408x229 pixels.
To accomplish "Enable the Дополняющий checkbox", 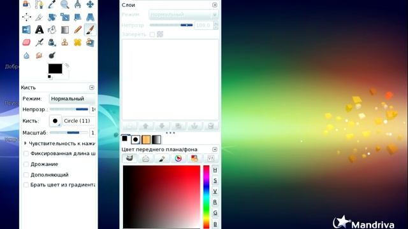I will pos(26,175).
